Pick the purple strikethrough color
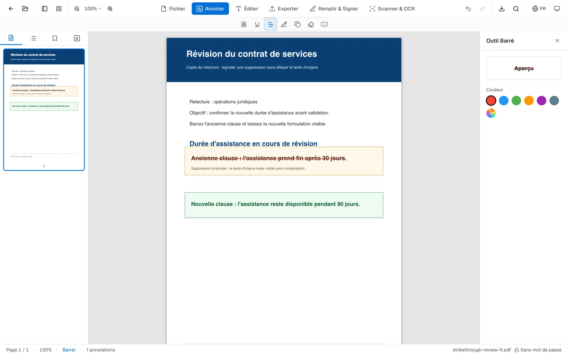568x355 pixels. (541, 101)
